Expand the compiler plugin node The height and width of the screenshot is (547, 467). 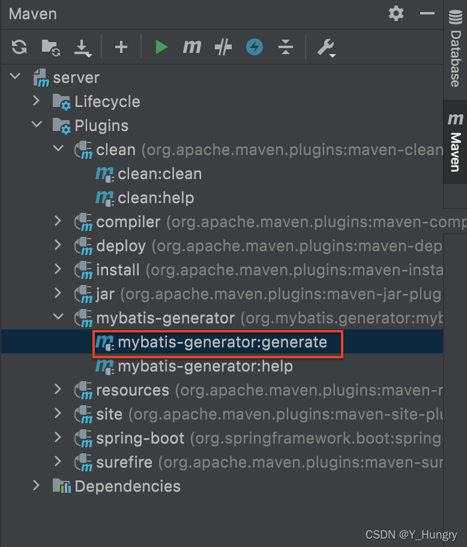[57, 221]
